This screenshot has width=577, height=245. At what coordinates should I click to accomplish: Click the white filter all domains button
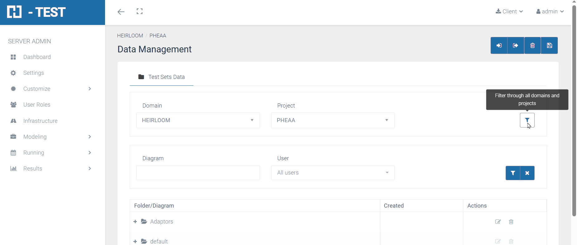click(x=527, y=120)
